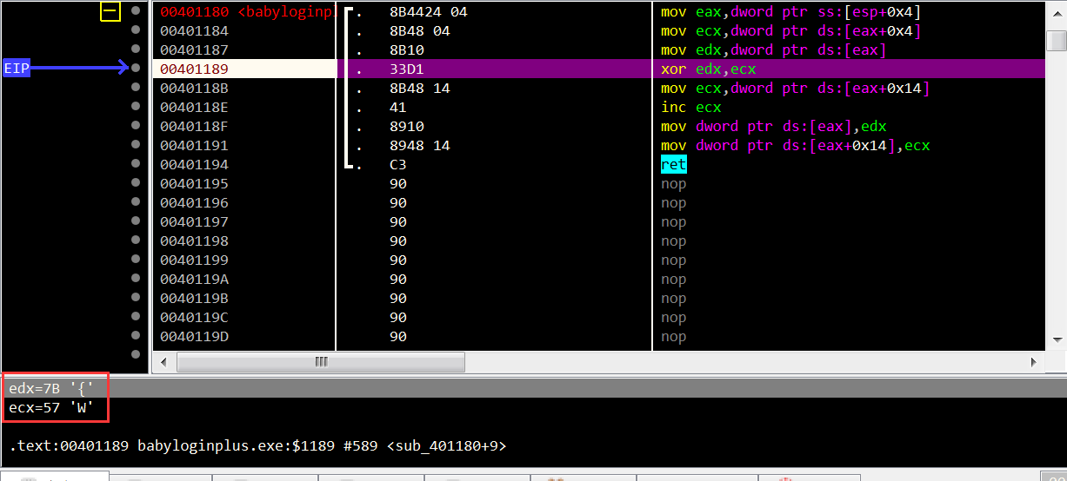Click the vertical scrollbar up arrow
This screenshot has height=481, width=1067.
[x=1057, y=15]
